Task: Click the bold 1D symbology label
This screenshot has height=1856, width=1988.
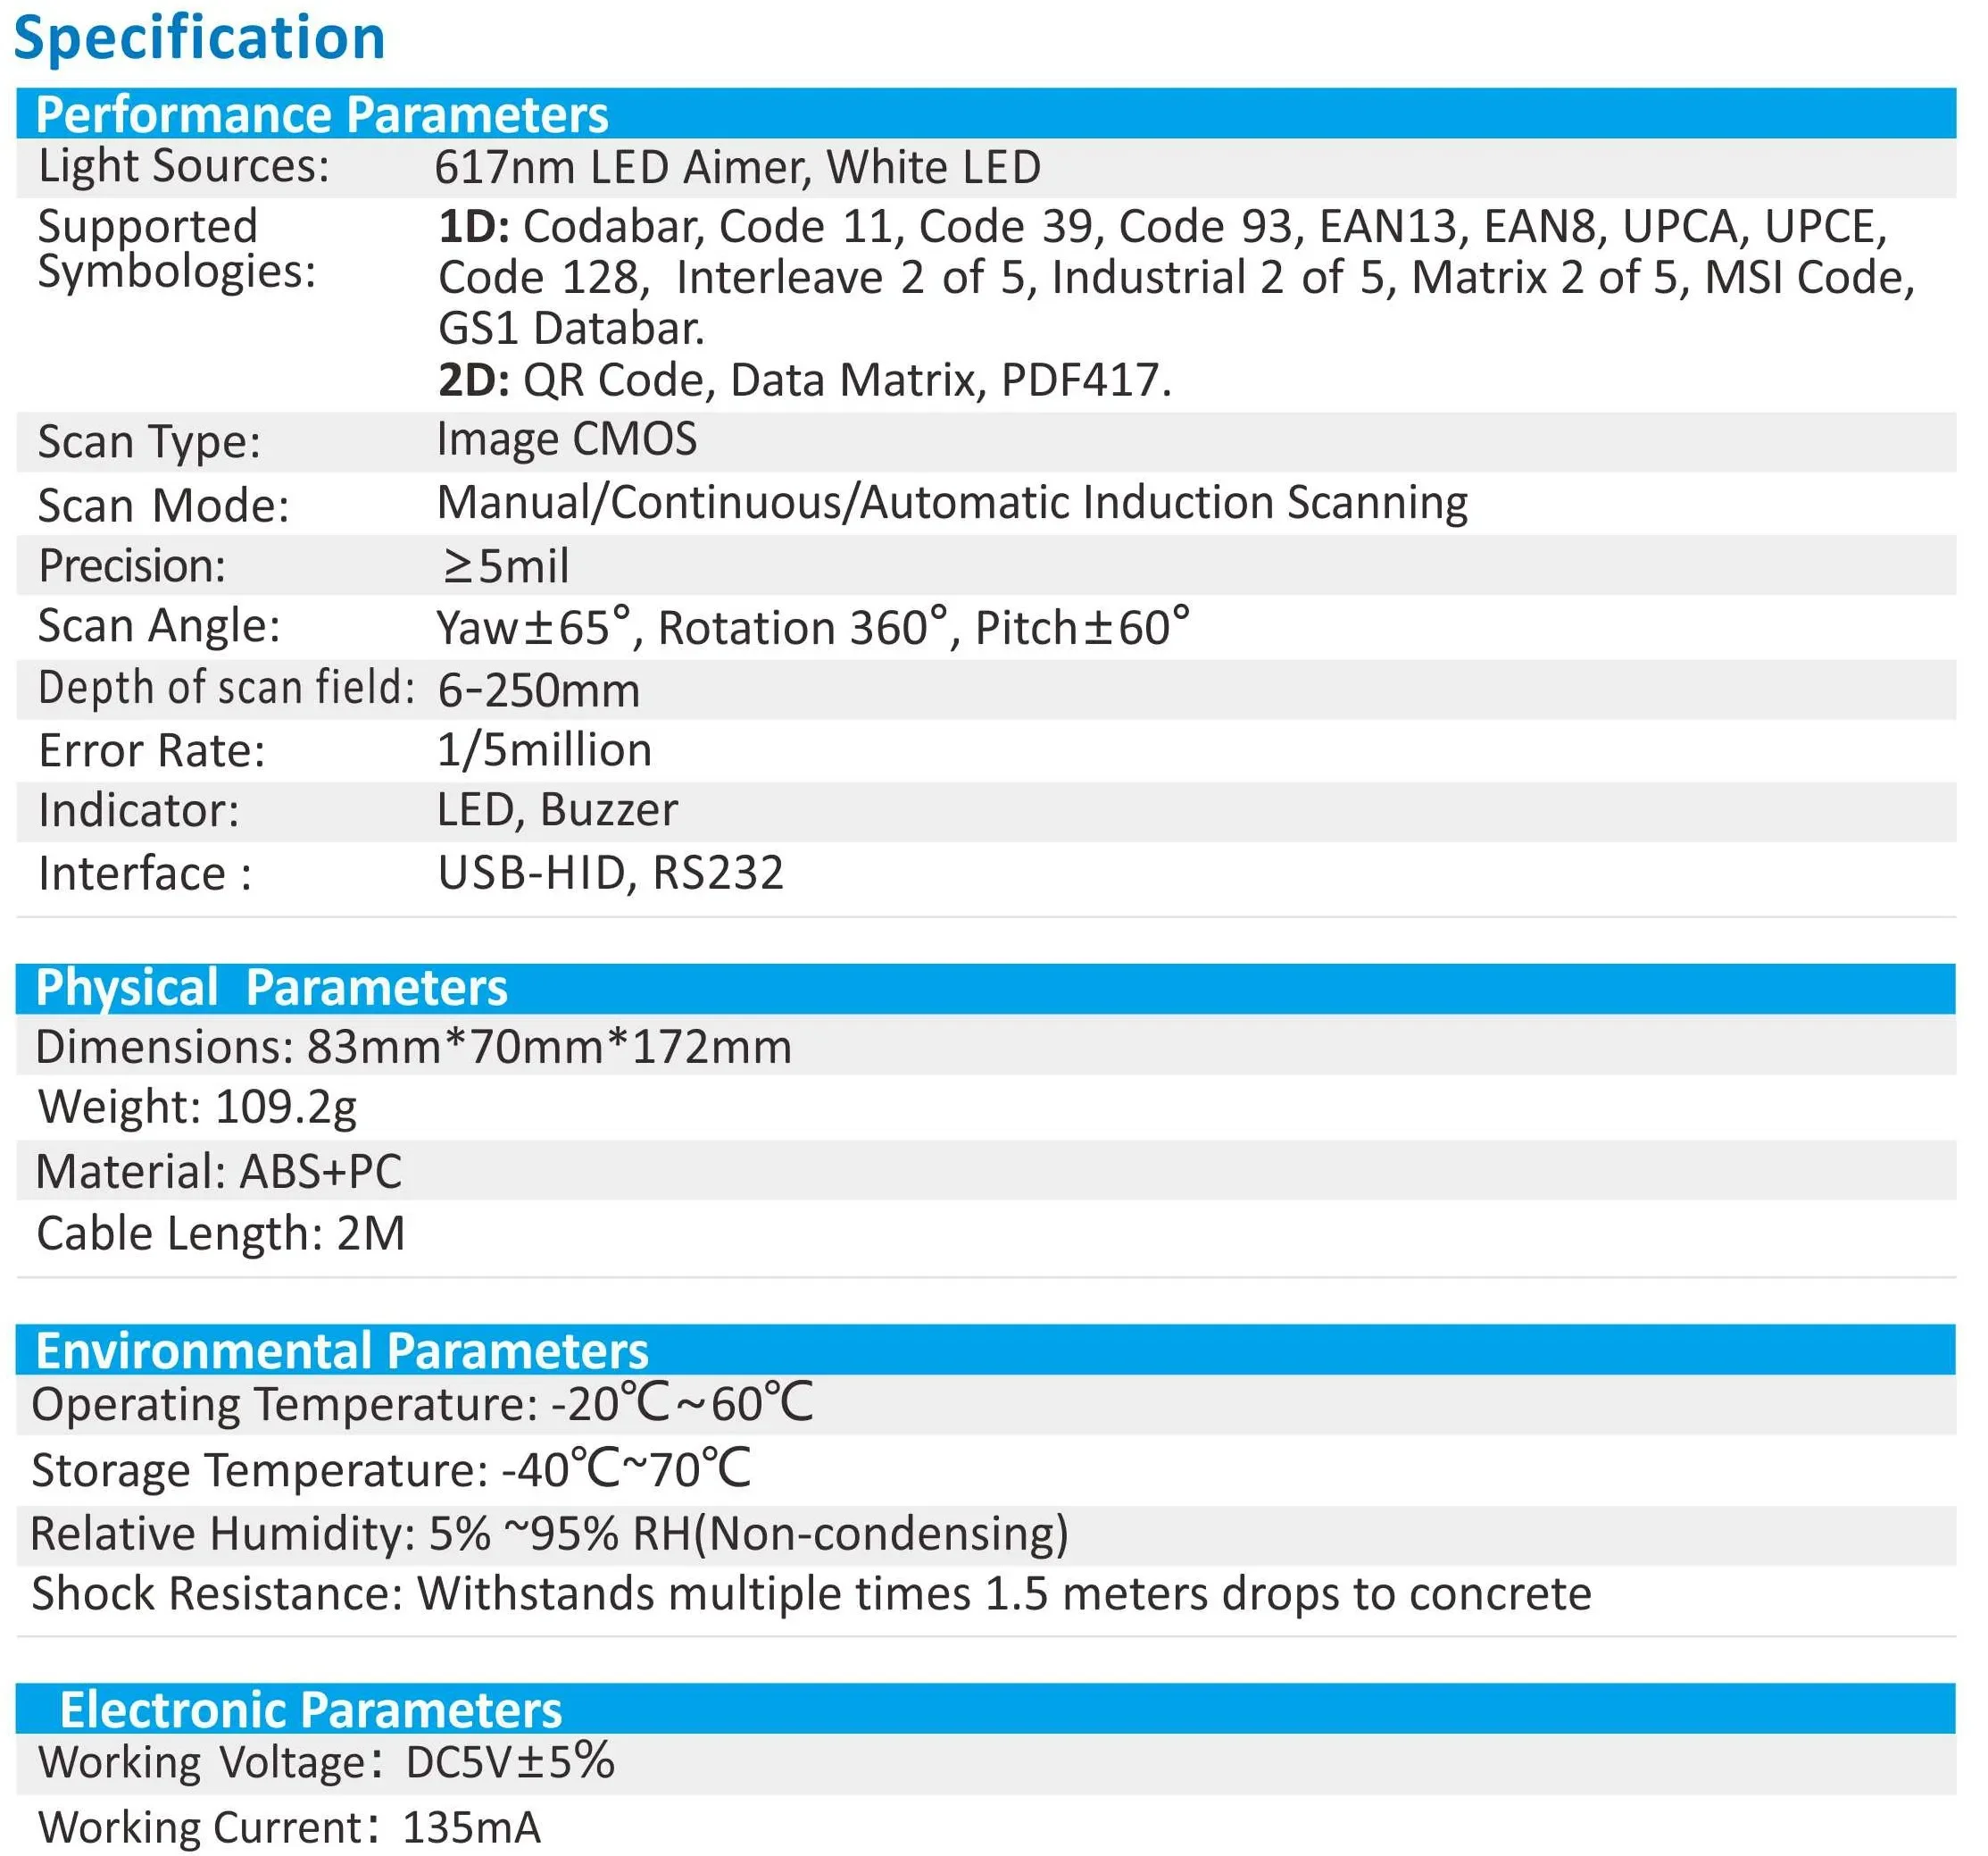Action: click(x=473, y=227)
